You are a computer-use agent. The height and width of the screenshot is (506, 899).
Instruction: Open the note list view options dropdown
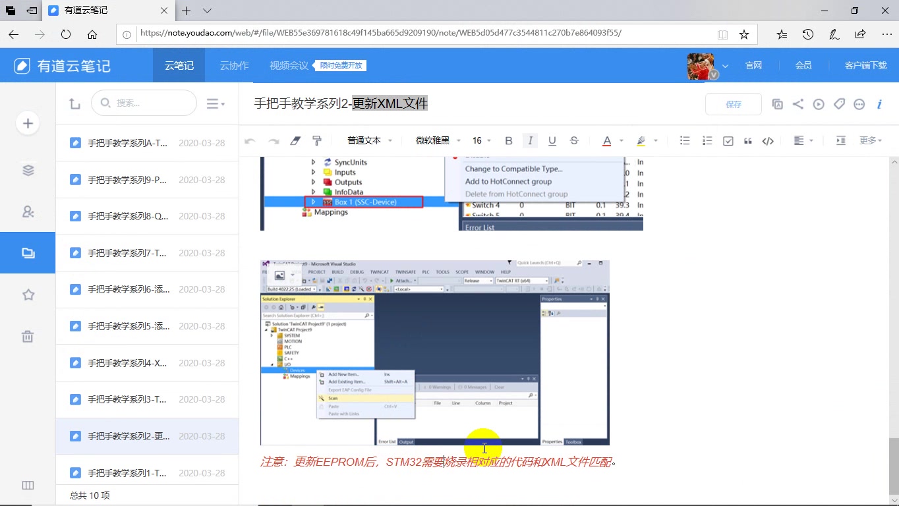(x=216, y=103)
